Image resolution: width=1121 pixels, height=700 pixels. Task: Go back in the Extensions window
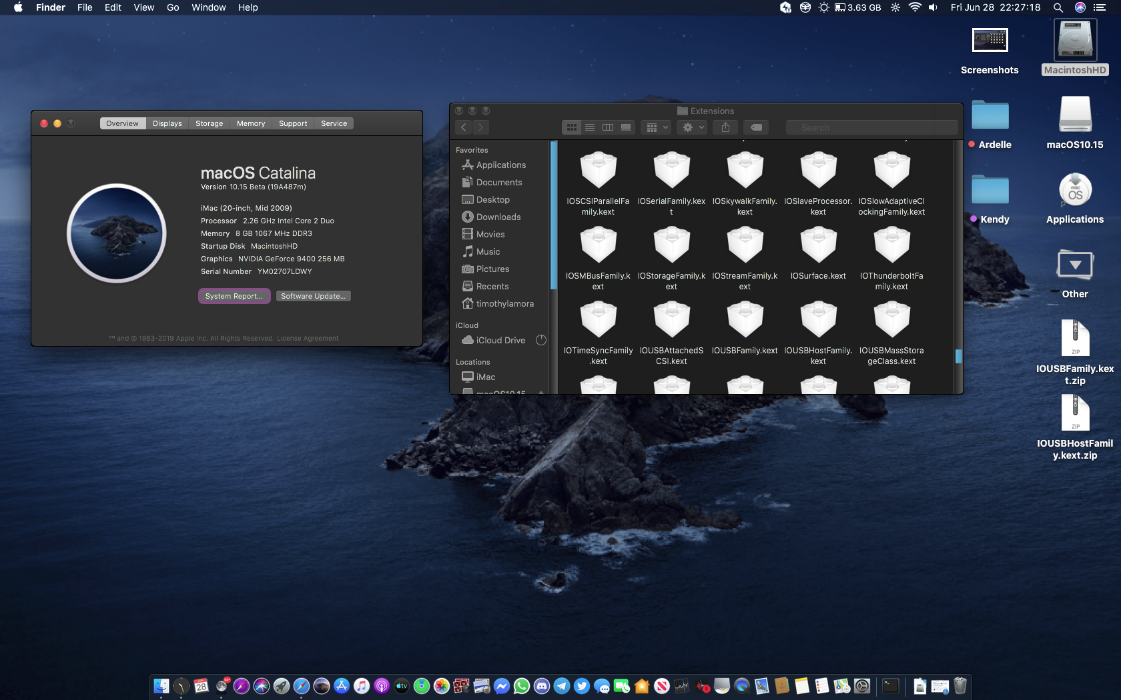click(x=464, y=127)
